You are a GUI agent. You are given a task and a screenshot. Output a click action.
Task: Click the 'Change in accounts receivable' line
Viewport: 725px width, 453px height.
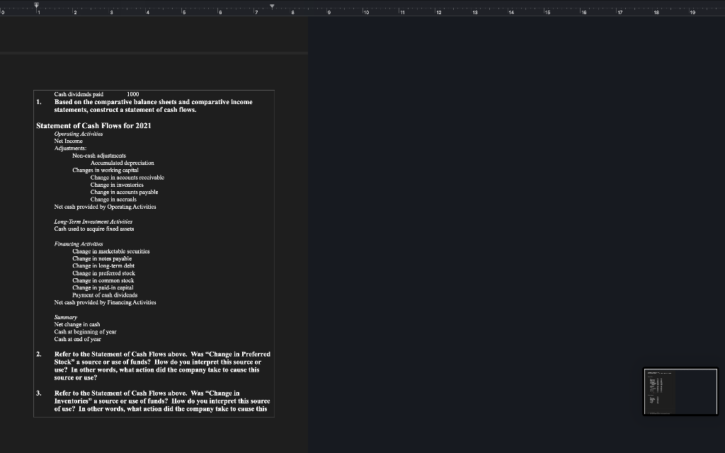coord(127,178)
